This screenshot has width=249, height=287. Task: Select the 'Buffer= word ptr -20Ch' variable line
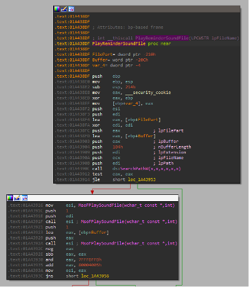pyautogui.click(x=120, y=60)
